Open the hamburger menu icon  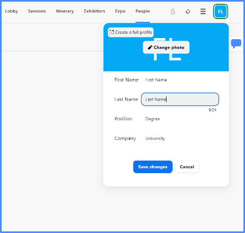coord(203,11)
